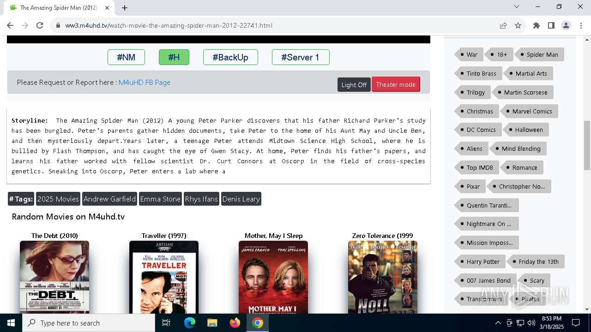Select the DC Comics tag
591x332 pixels.
(x=477, y=130)
